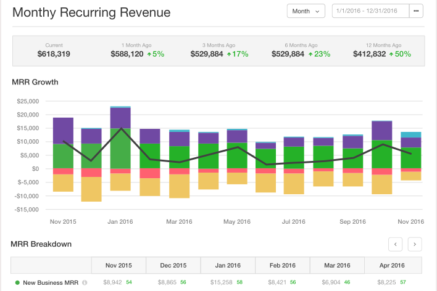Click the 6 Months Ago comparison value
Screen dimensions: 437x291
click(301, 54)
